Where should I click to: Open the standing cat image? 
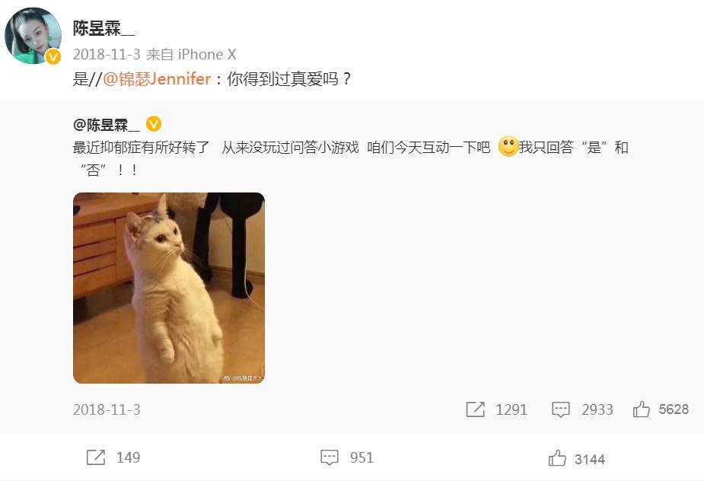[169, 288]
